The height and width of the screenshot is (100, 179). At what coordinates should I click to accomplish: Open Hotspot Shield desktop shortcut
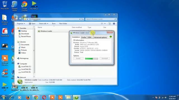coord(15,6)
